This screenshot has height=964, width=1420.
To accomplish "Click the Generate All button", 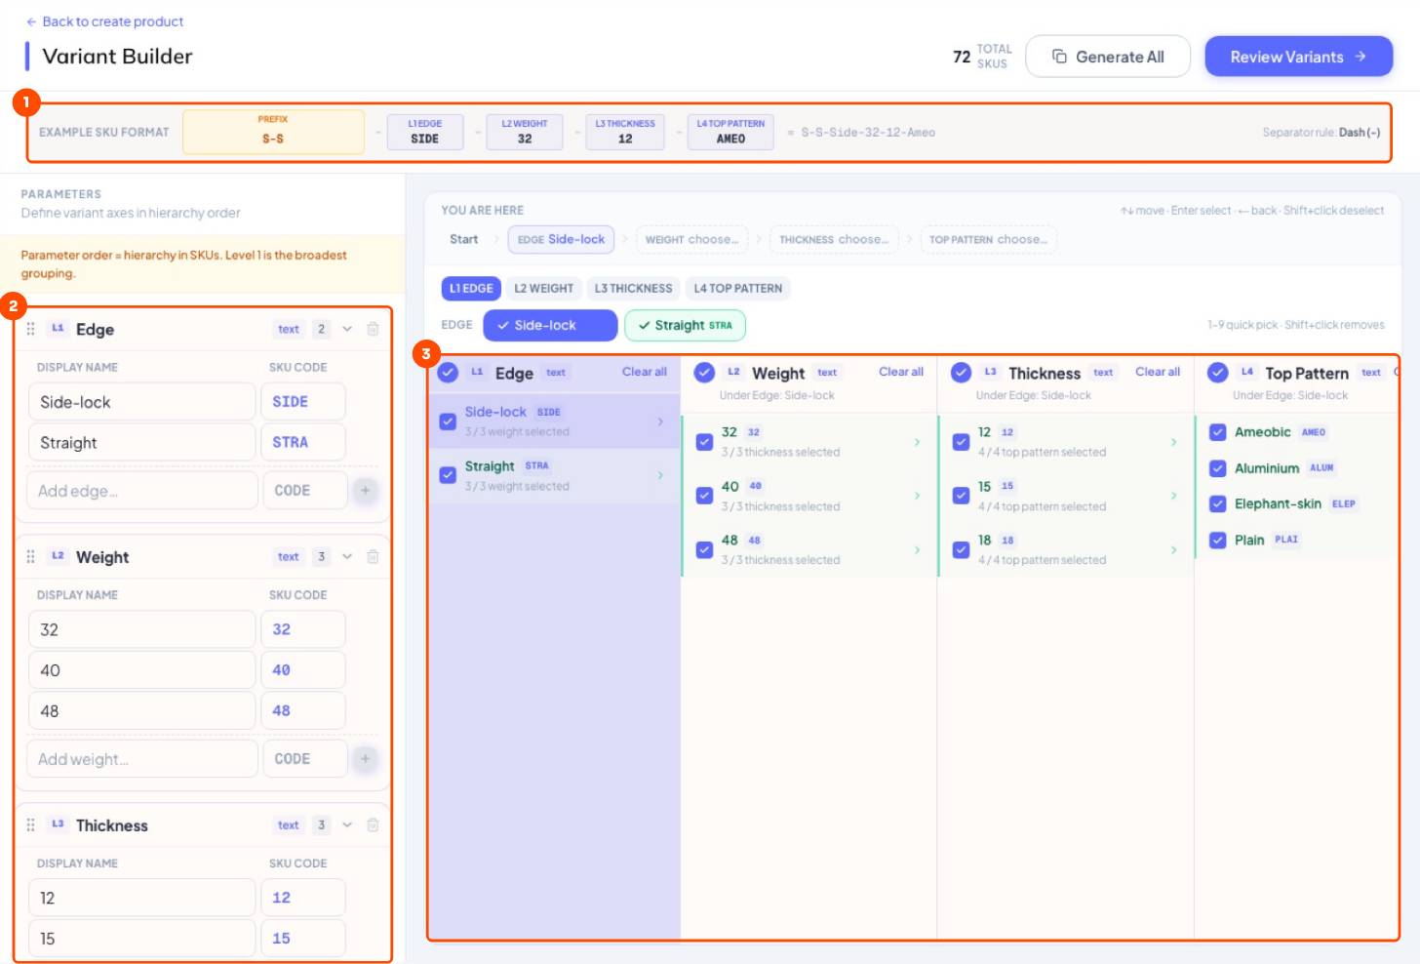I will (1108, 57).
